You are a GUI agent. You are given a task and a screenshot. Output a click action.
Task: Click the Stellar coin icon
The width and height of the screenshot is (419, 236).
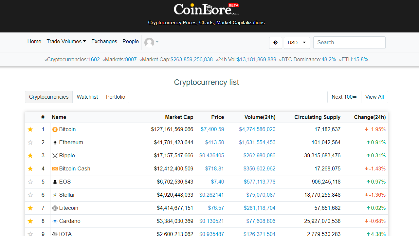click(x=55, y=195)
